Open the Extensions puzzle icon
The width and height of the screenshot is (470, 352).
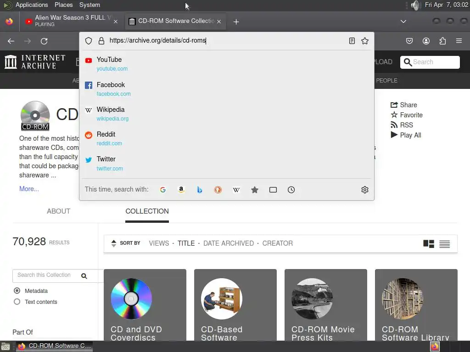pyautogui.click(x=442, y=41)
